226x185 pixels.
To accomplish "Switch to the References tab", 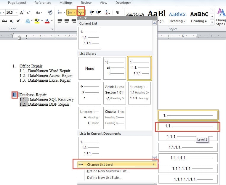I will [43, 3].
